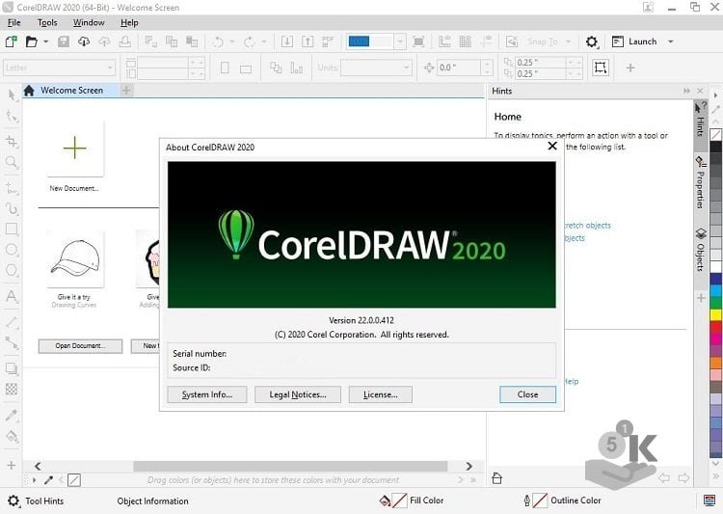Expand the Undo history dropdown arrow
The height and width of the screenshot is (514, 723).
click(x=232, y=42)
